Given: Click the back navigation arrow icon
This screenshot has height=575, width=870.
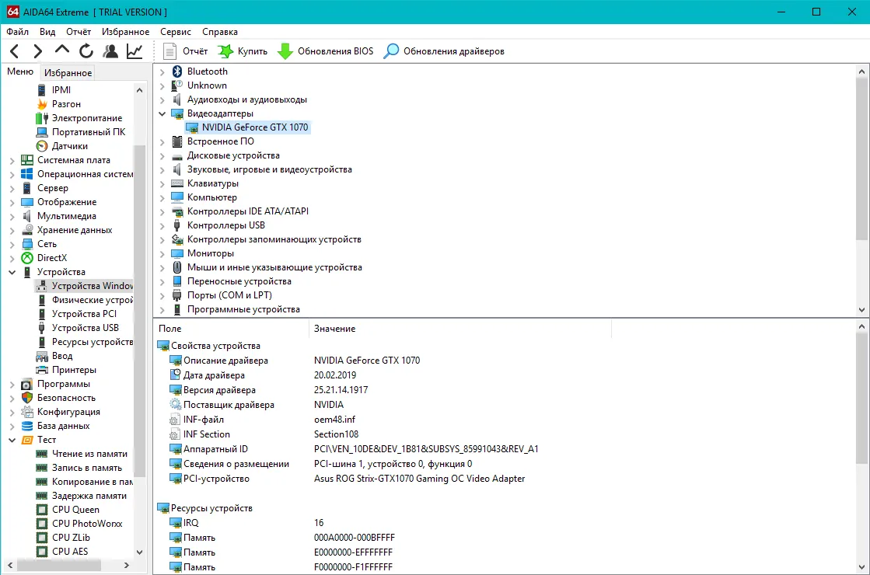Looking at the screenshot, I should [15, 51].
